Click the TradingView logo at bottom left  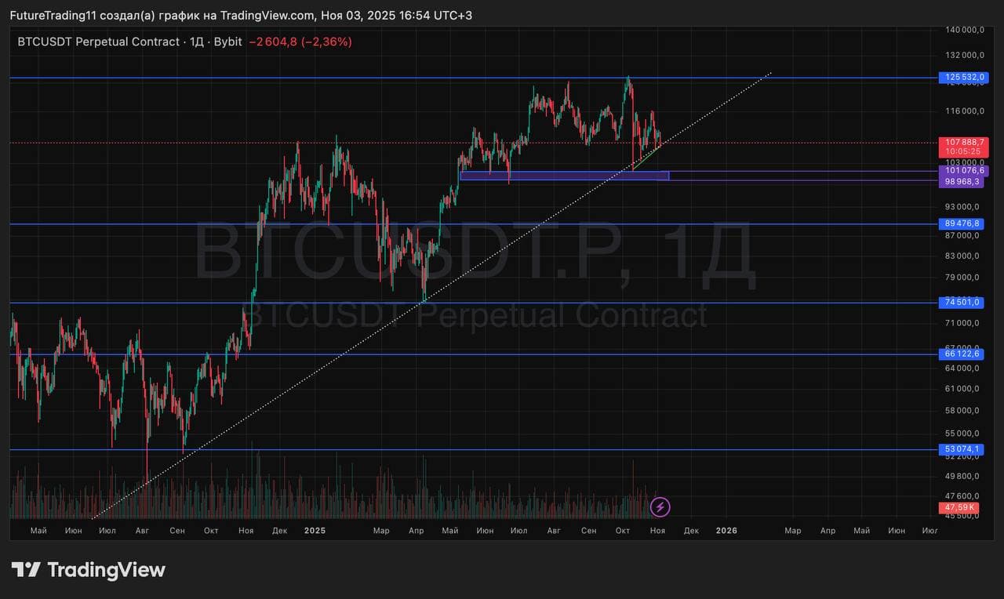tap(88, 570)
